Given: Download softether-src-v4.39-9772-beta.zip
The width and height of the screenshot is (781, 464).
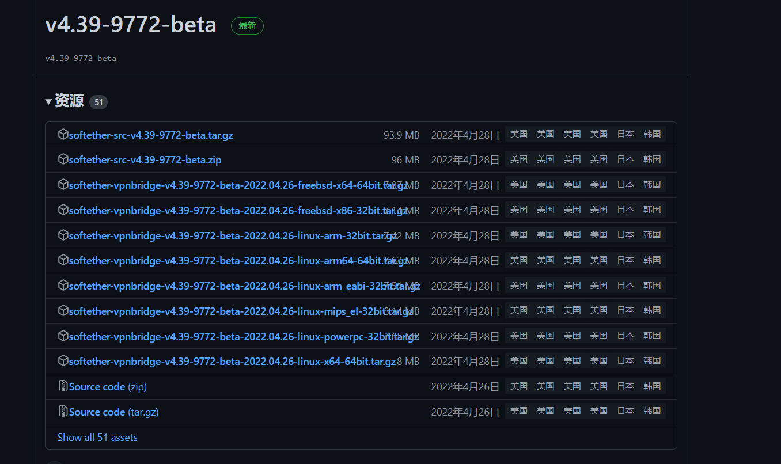Looking at the screenshot, I should pos(145,160).
